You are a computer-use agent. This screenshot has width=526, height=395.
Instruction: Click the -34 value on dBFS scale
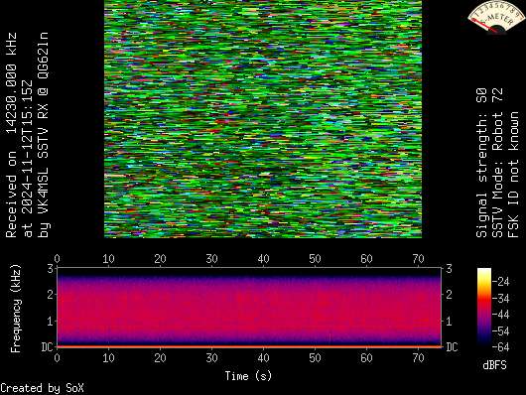tap(501, 298)
